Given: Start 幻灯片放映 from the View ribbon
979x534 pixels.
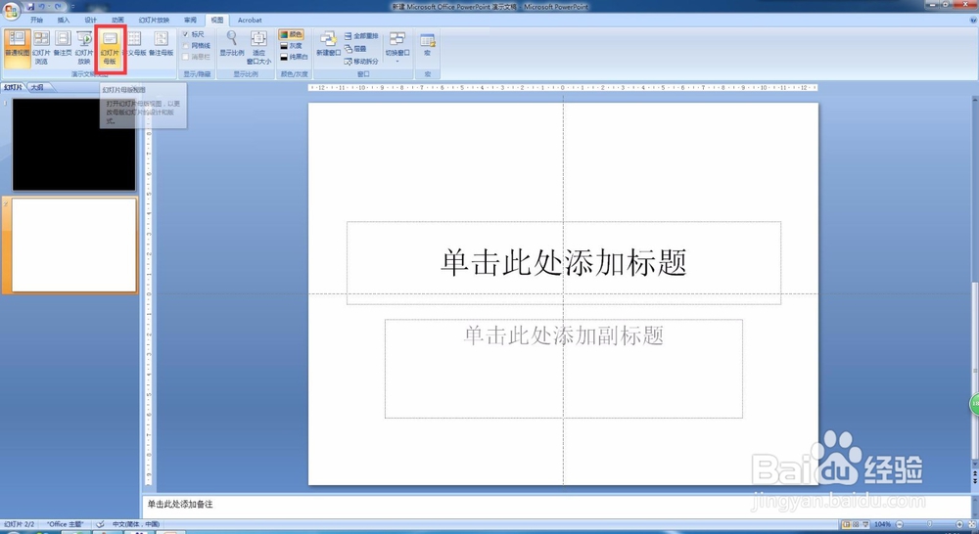Looking at the screenshot, I should tap(84, 48).
